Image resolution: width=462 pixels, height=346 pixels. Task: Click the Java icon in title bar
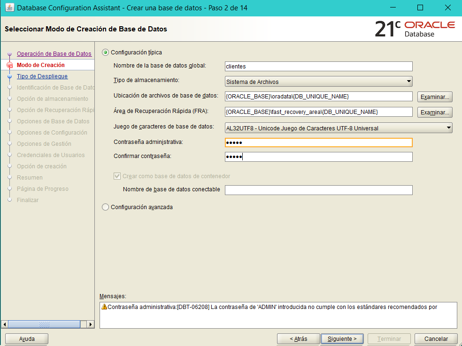click(x=10, y=8)
